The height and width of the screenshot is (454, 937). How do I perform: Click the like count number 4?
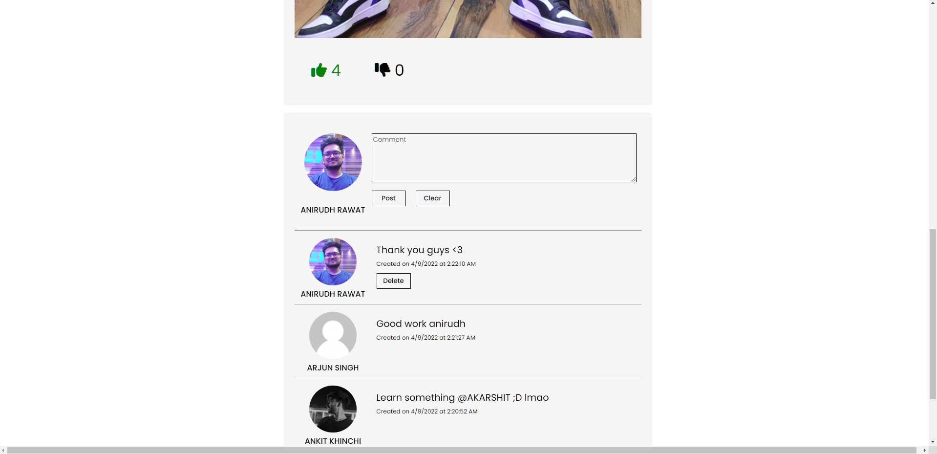336,70
